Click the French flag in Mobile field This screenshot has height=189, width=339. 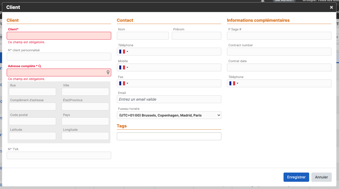[x=122, y=67]
